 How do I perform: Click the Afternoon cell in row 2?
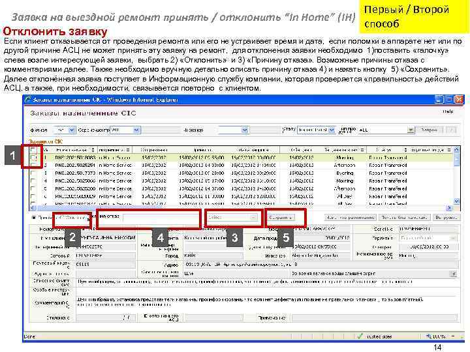(345, 165)
